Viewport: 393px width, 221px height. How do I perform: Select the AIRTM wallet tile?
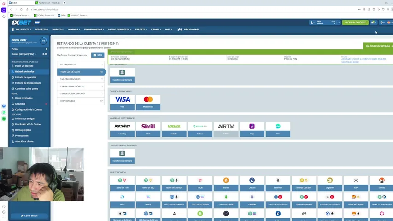(226, 129)
